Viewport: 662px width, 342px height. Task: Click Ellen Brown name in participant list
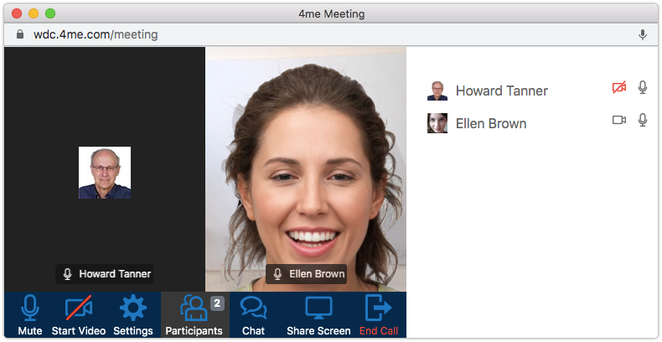pos(491,123)
